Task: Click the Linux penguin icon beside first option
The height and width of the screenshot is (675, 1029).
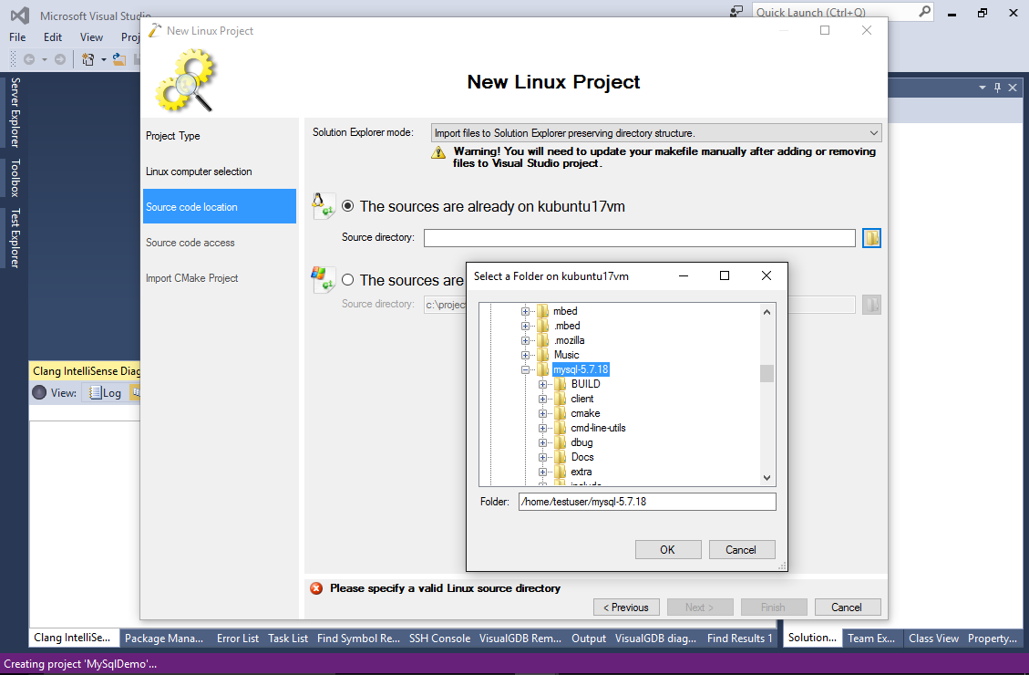Action: tap(323, 205)
